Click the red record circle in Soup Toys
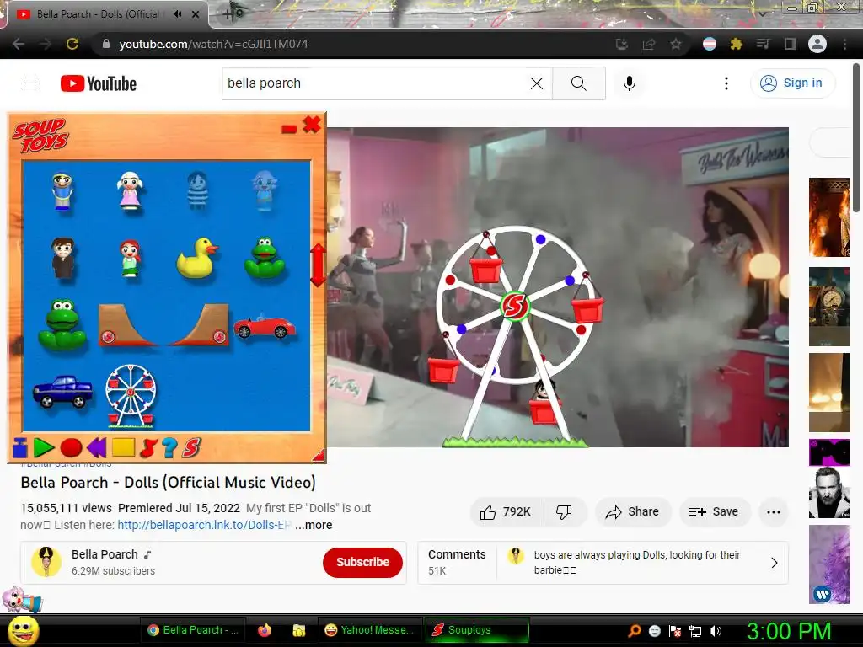Screen dimensions: 863x647 [71, 448]
